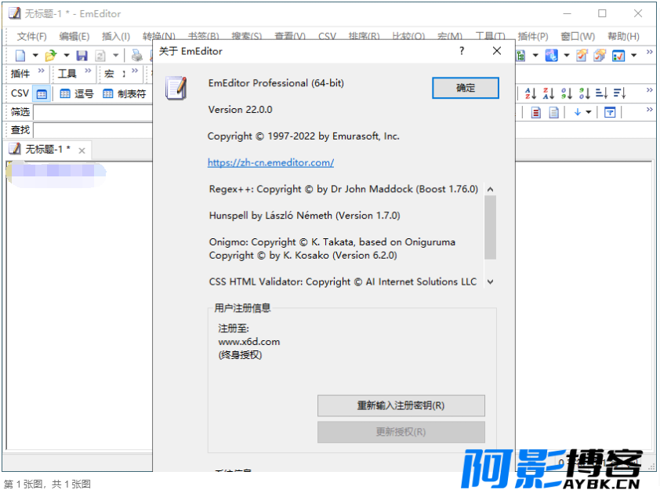Click the 确定 button
The height and width of the screenshot is (497, 660).
466,88
